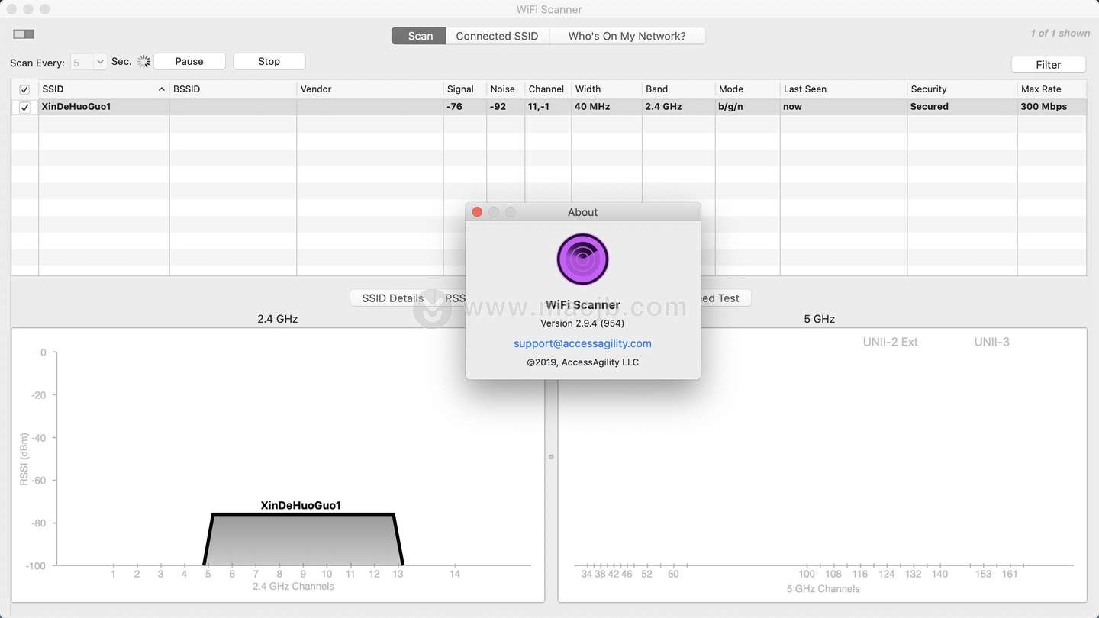Click the Signal column header
Image resolution: width=1099 pixels, height=618 pixels.
pyautogui.click(x=465, y=89)
